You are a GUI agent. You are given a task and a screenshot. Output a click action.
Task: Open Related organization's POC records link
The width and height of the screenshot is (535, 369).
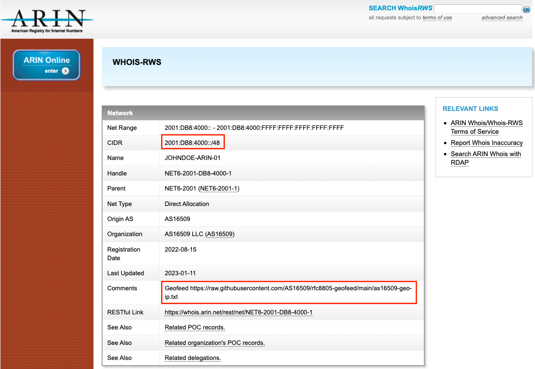pos(215,343)
